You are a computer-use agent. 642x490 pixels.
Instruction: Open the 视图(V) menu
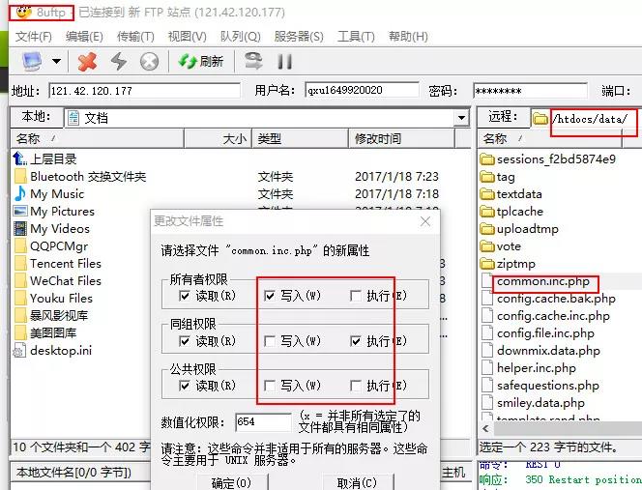coord(188,37)
